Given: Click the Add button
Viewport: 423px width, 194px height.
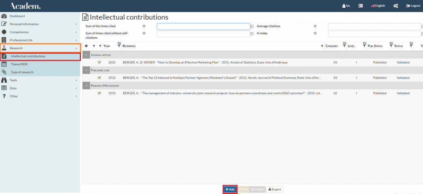Looking at the screenshot, I should (230, 189).
